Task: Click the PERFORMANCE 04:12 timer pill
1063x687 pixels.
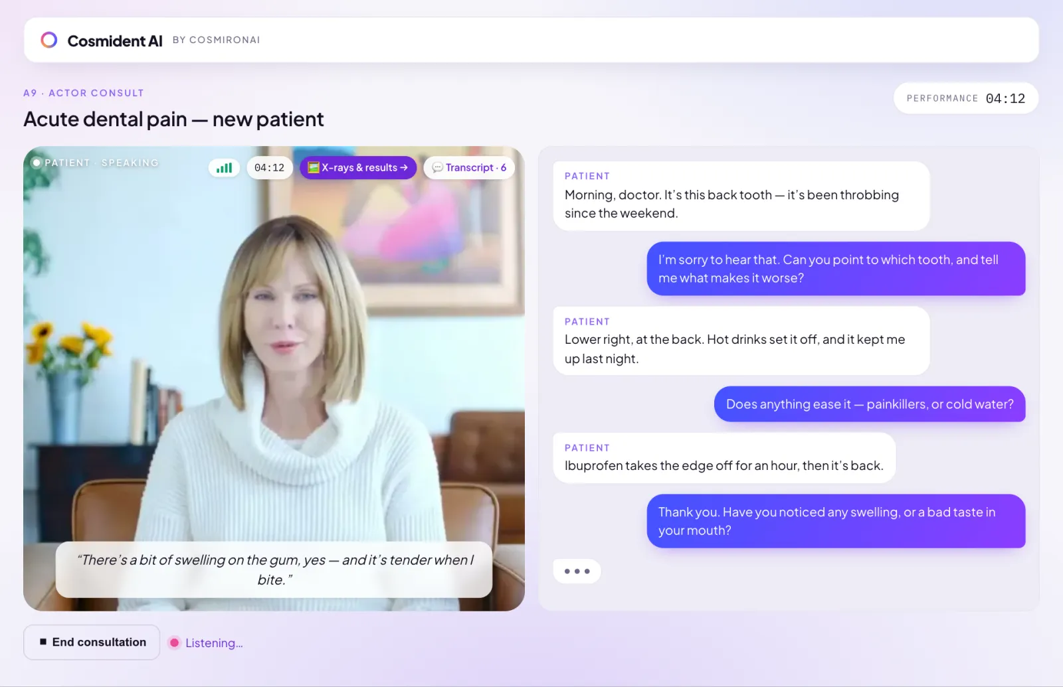Action: pos(965,98)
